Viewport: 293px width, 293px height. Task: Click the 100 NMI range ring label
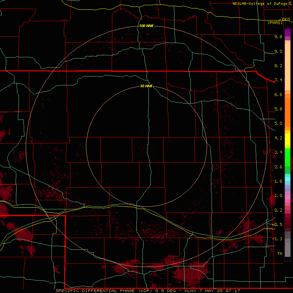click(146, 26)
